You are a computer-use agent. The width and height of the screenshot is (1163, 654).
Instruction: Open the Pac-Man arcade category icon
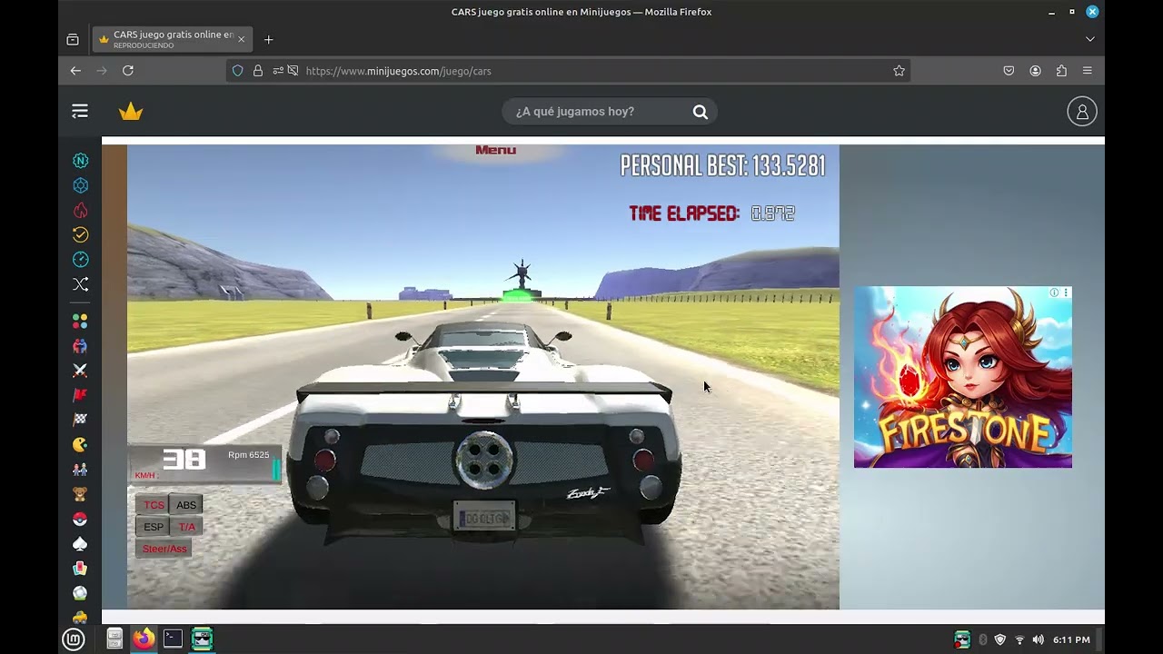coord(80,444)
